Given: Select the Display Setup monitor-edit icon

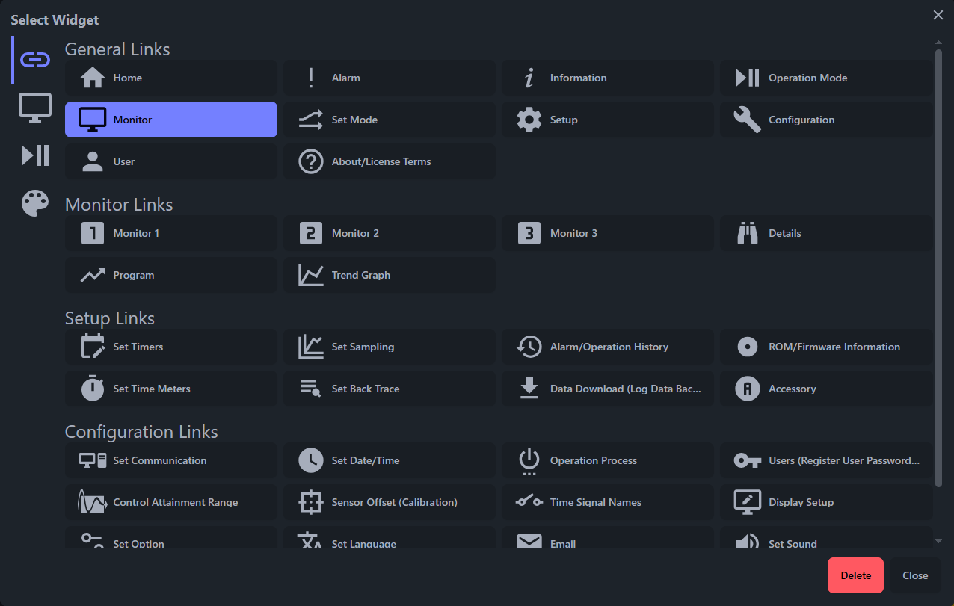Looking at the screenshot, I should pos(748,502).
